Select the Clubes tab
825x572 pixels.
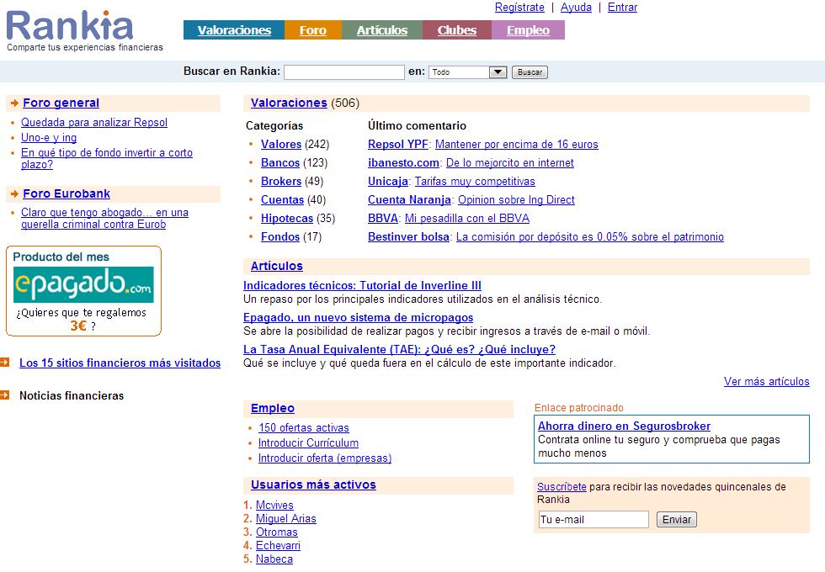coord(456,30)
